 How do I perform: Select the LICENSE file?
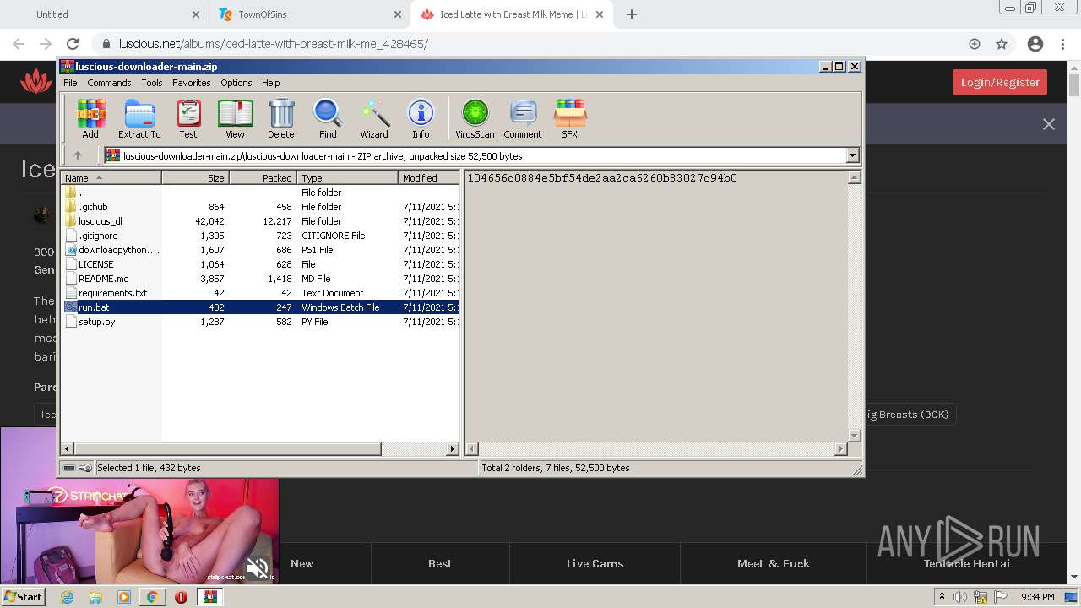click(x=261, y=264)
